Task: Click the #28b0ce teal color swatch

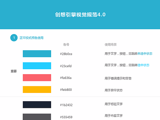Action: (37, 54)
